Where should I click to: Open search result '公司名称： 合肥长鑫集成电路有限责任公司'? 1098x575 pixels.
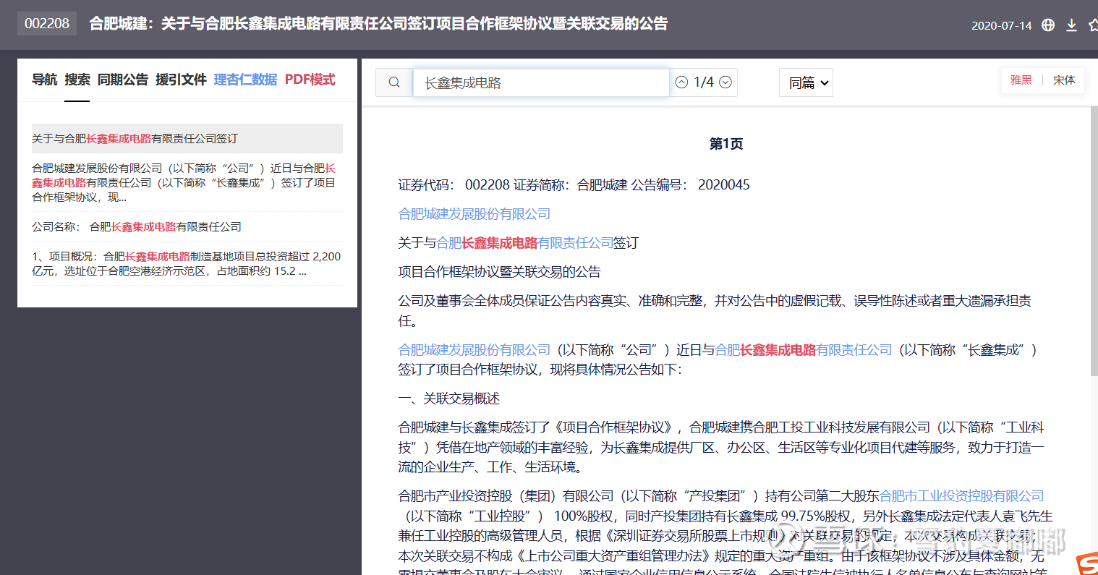tap(187, 226)
